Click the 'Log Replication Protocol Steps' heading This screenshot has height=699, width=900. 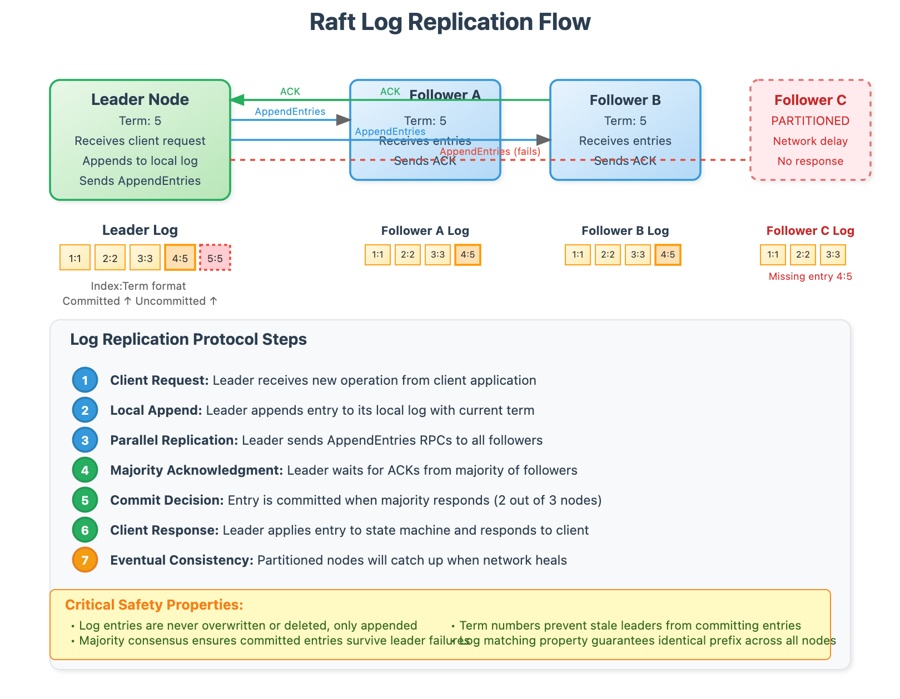[x=188, y=339]
